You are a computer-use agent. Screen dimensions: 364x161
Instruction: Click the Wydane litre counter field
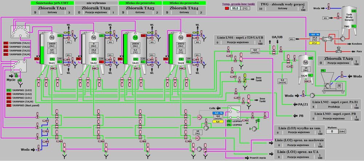(x=332, y=131)
